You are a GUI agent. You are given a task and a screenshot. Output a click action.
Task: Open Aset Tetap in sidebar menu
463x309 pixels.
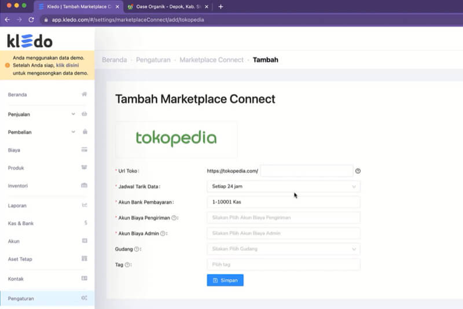tap(47, 259)
